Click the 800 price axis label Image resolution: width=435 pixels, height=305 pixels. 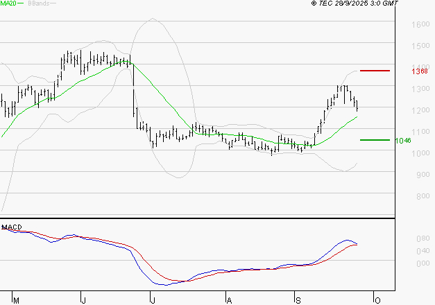423,196
